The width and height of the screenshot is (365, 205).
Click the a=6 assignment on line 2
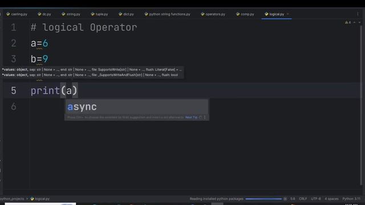pyautogui.click(x=39, y=43)
